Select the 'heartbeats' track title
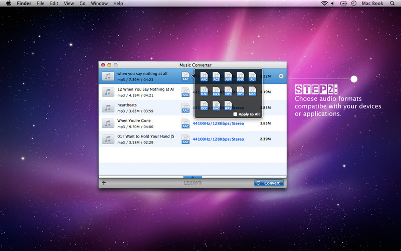Screen dimensions: 401x251 [x=127, y=105]
